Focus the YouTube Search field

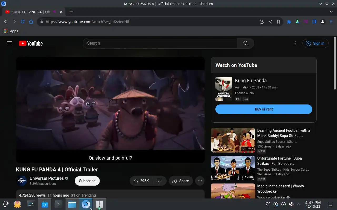pyautogui.click(x=160, y=43)
